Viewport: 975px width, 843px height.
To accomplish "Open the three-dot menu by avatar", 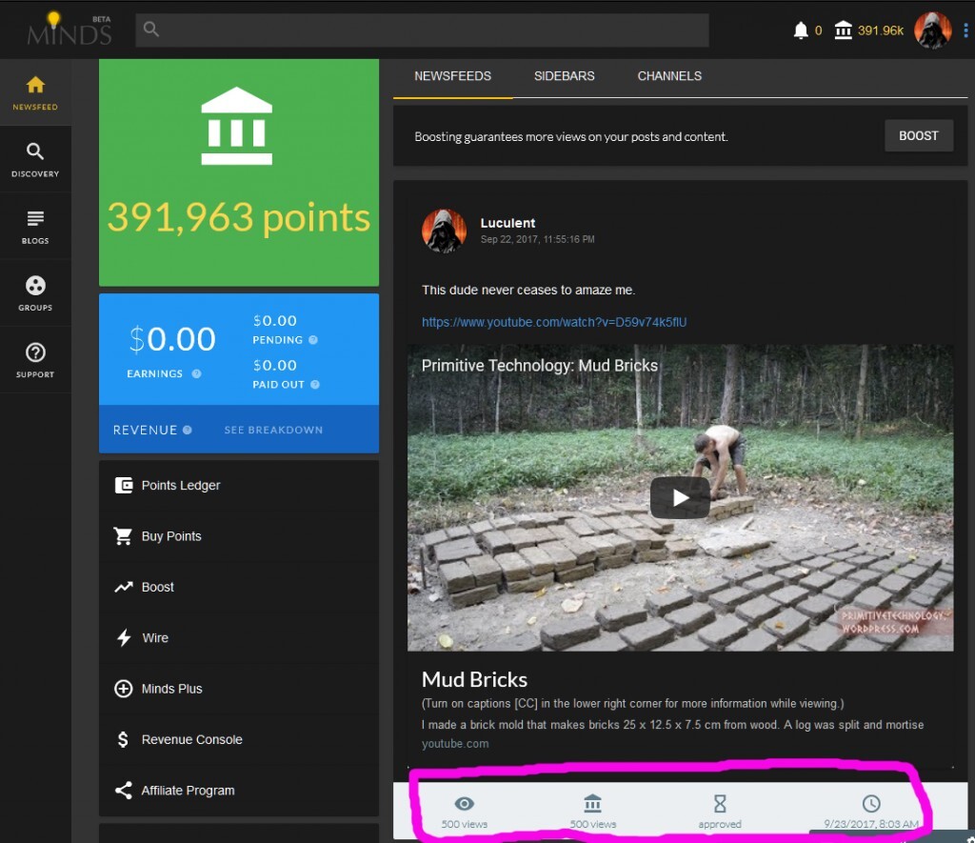I will [x=965, y=30].
